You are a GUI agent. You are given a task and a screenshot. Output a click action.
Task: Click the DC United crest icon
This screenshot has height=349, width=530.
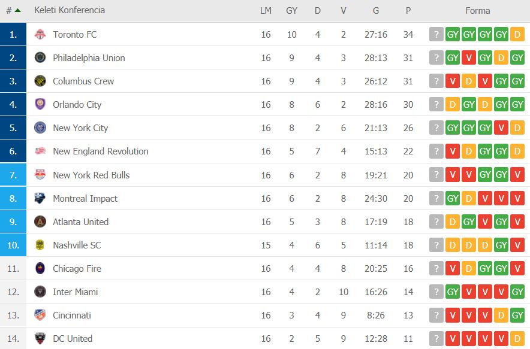pos(40,338)
